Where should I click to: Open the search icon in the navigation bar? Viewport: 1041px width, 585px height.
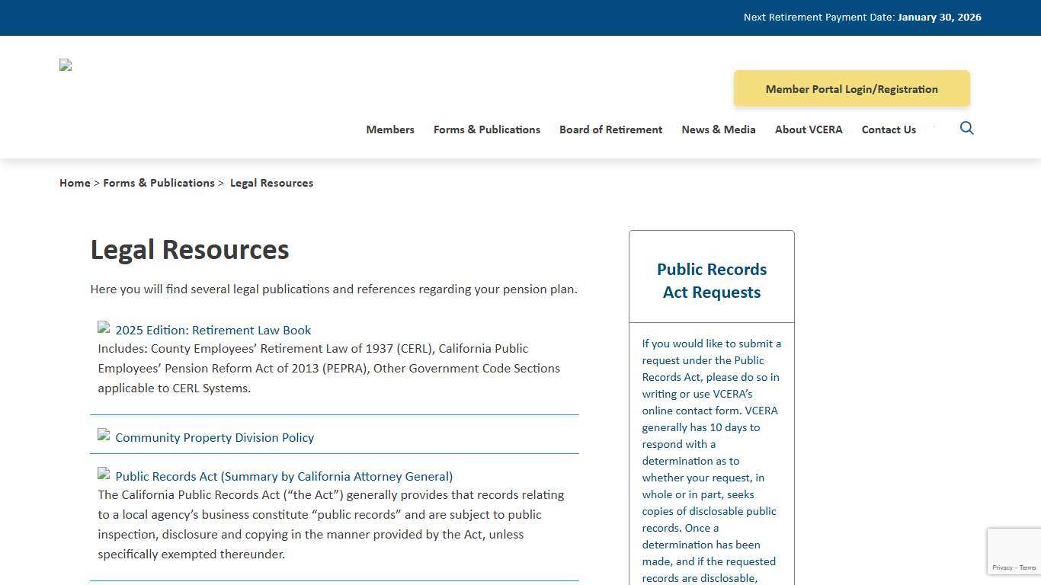[966, 128]
